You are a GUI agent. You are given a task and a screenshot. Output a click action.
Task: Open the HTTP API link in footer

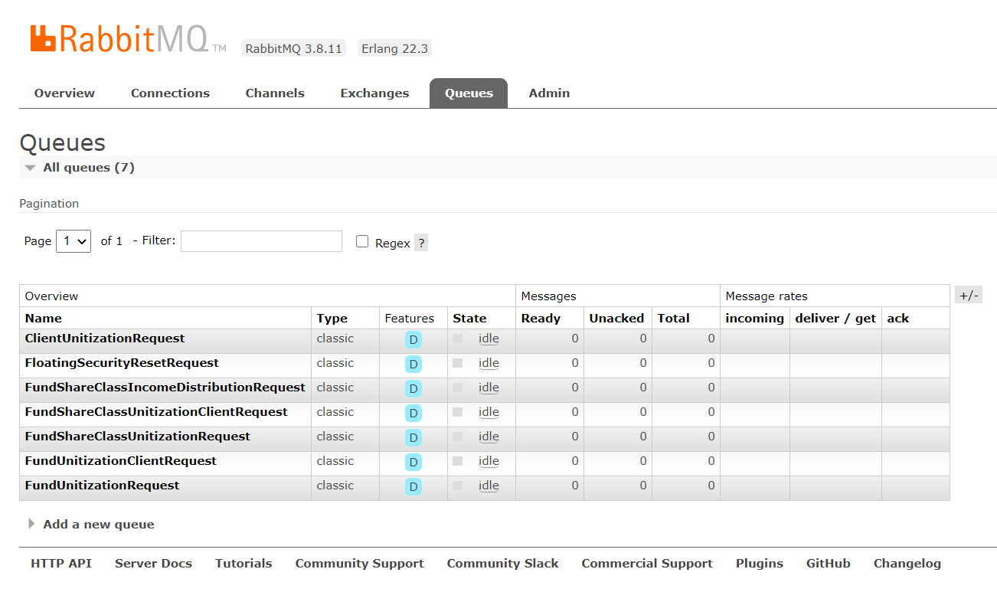pos(61,564)
